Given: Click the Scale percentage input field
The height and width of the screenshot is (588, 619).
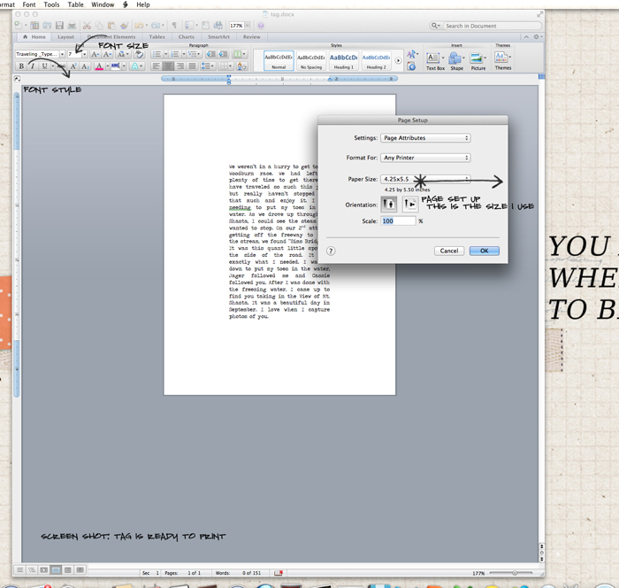Looking at the screenshot, I should point(398,221).
